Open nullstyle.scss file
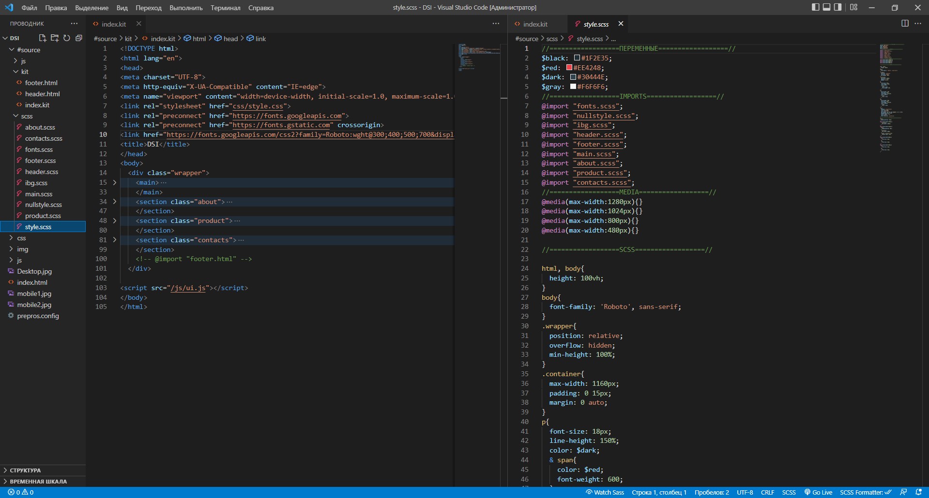929x498 pixels. 44,205
